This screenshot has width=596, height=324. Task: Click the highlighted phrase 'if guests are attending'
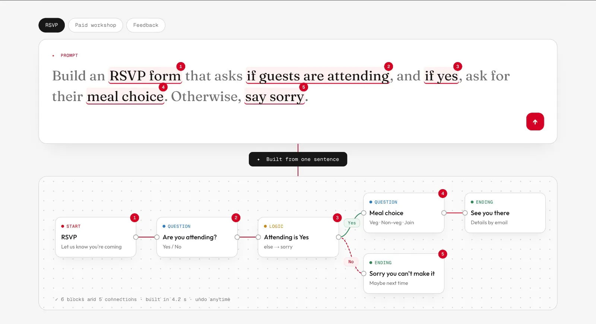coord(318,76)
